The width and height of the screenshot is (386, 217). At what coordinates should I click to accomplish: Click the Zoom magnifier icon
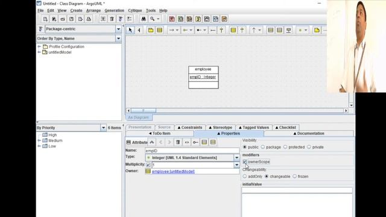153,19
